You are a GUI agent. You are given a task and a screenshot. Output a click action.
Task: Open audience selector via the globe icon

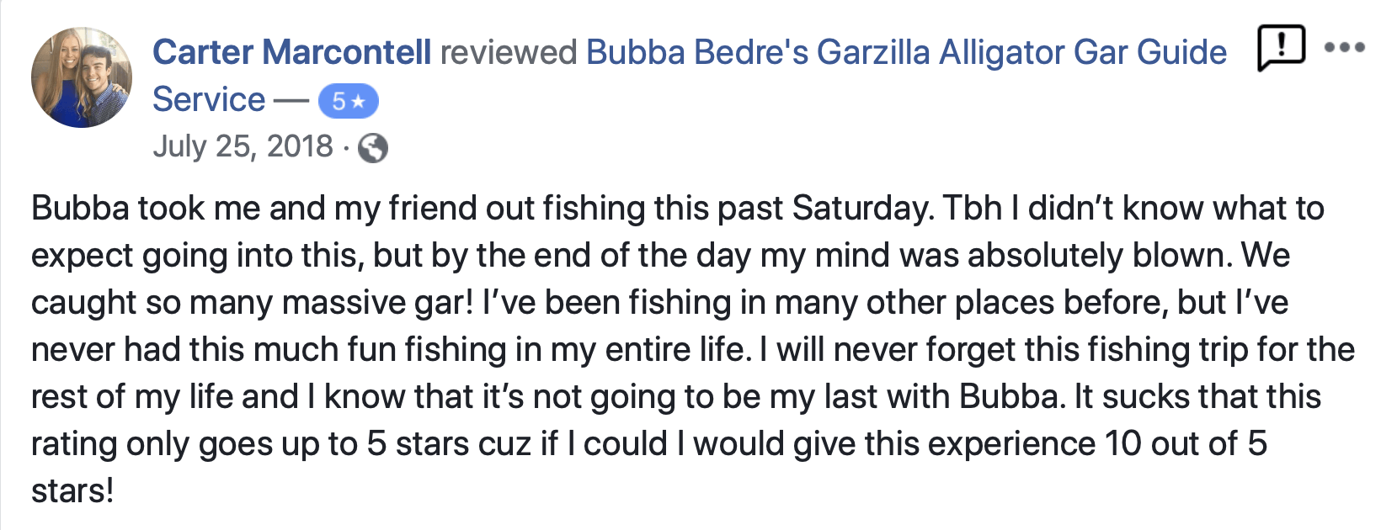373,146
